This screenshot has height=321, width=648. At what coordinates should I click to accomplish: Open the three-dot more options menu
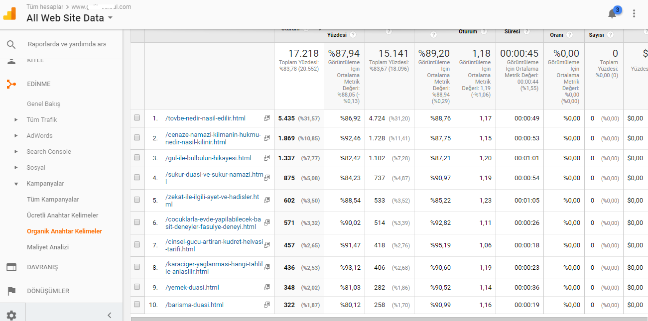(634, 14)
